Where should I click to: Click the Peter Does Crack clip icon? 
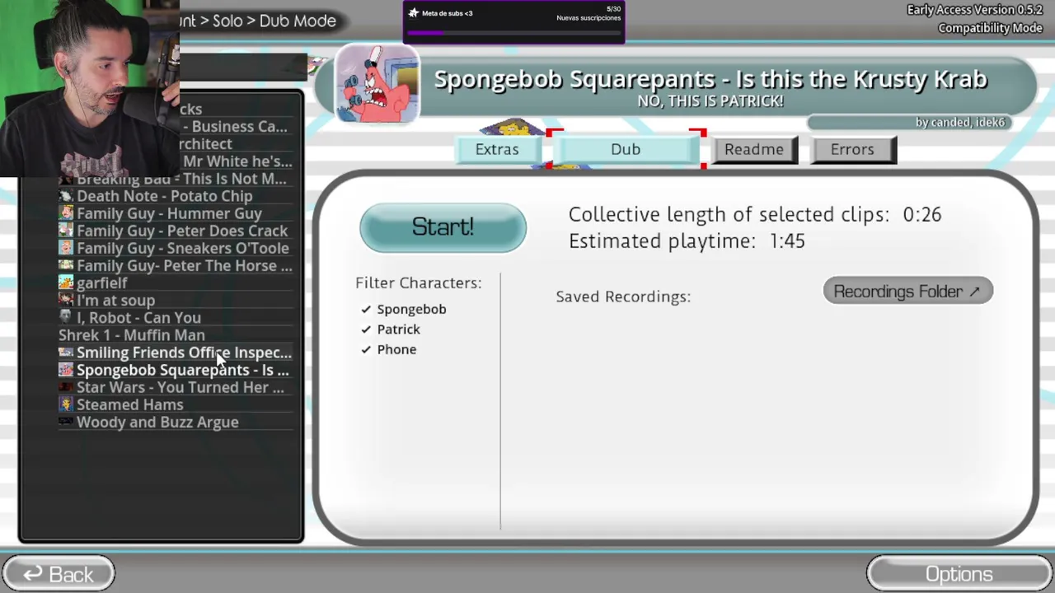[66, 231]
